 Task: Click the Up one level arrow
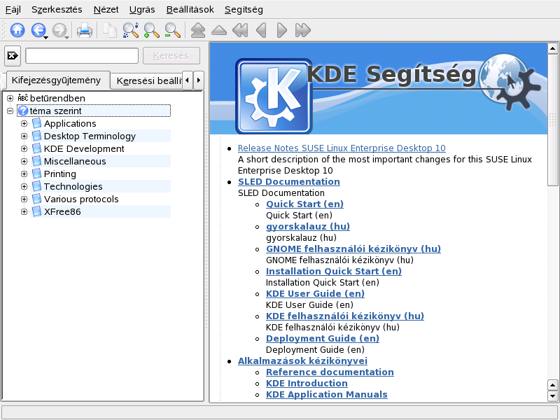[219, 30]
